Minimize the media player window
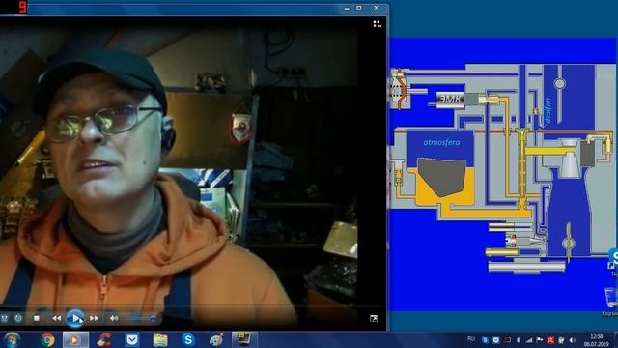The image size is (618, 348). 347,8
